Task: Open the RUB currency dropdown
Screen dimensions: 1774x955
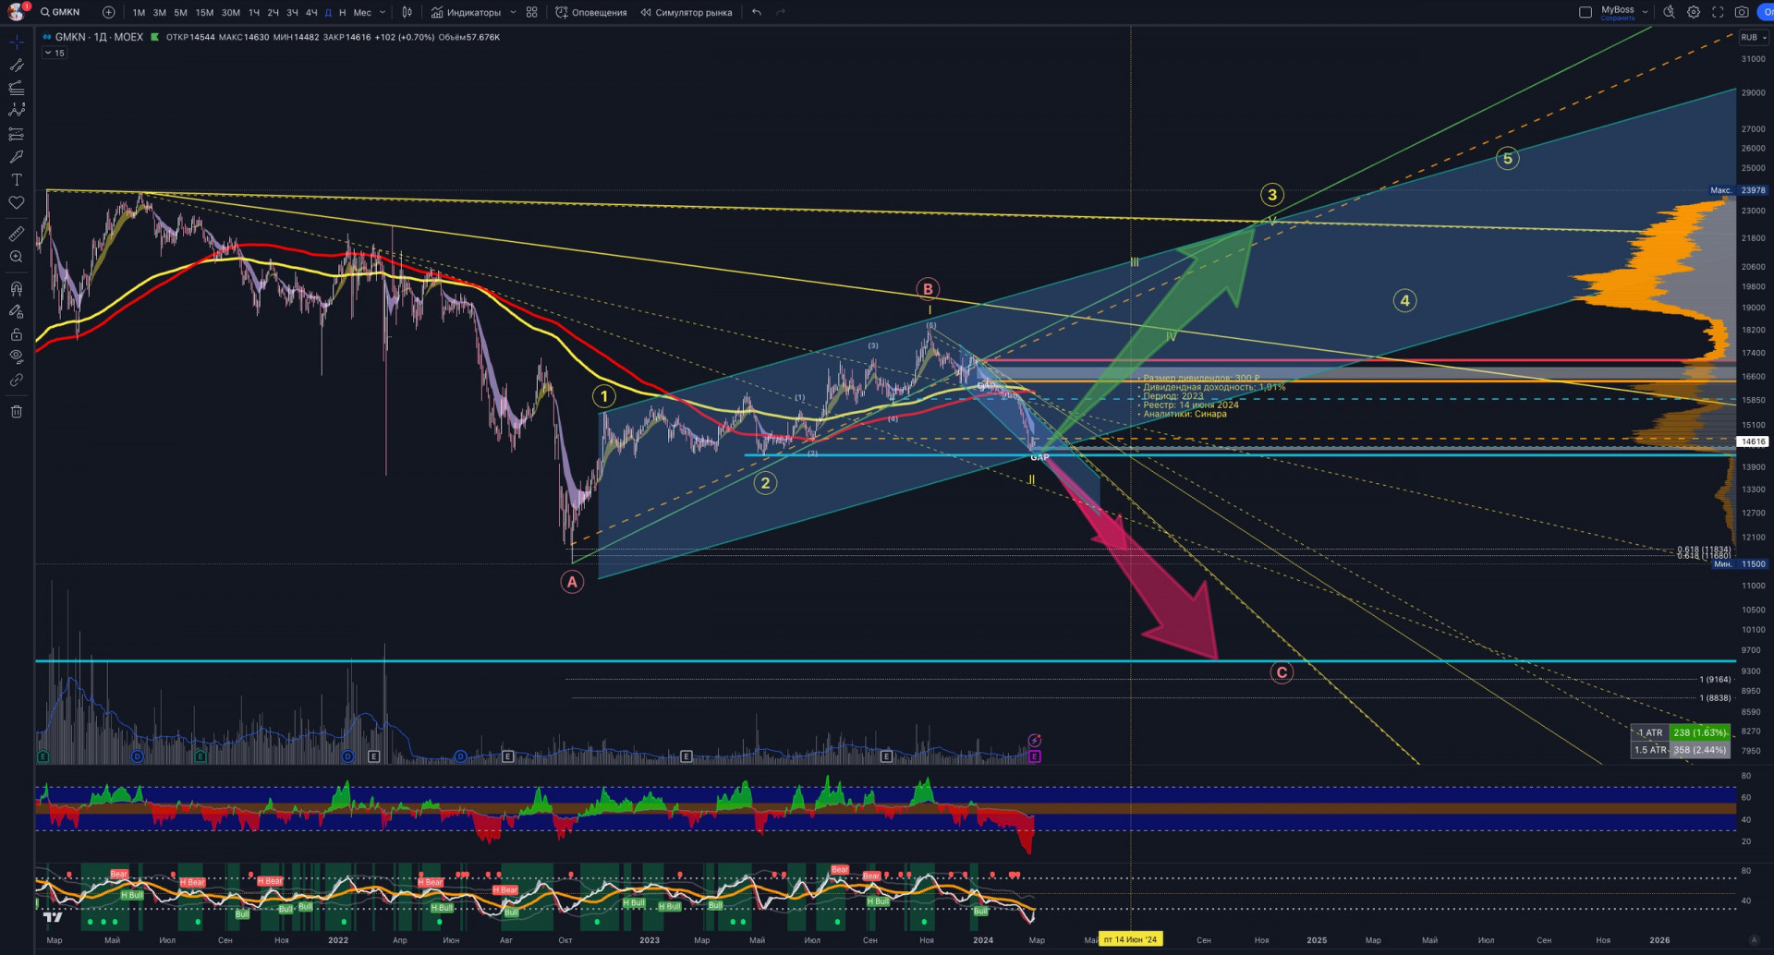Action: point(1753,38)
